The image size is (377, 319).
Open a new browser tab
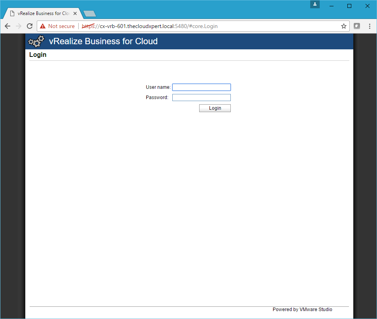90,14
